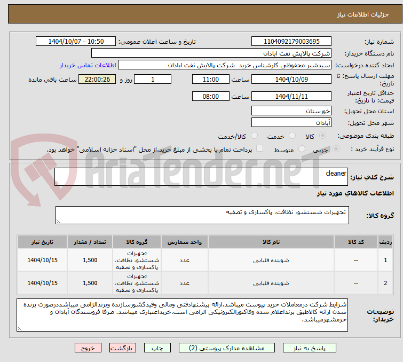Click the deadline time field 11:00
This screenshot has height=362, width=403.
pyautogui.click(x=211, y=79)
